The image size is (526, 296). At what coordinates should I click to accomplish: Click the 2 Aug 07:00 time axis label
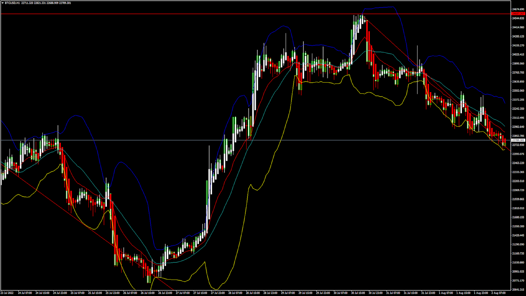pyautogui.click(x=498, y=293)
